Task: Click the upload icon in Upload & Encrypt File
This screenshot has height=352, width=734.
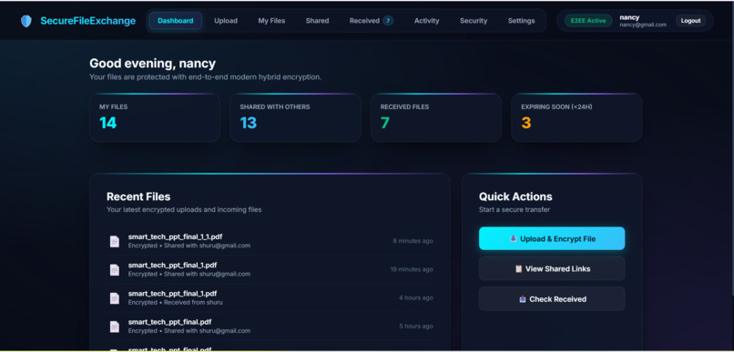Action: click(513, 239)
